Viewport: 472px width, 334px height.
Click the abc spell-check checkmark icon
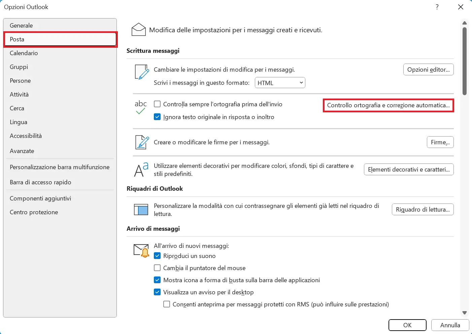(x=141, y=107)
